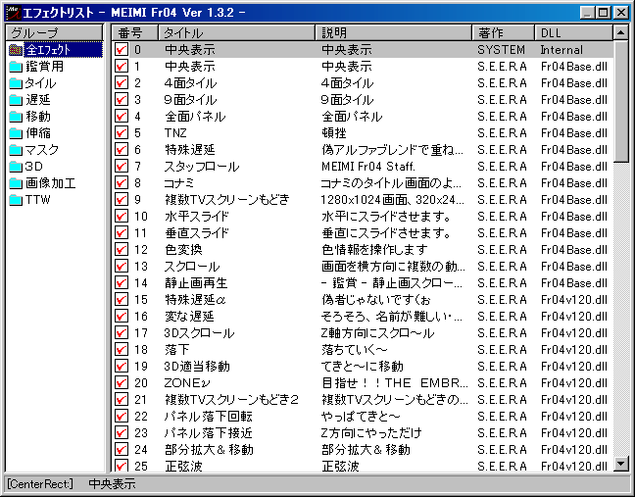Click description MEIMI Fr04 Staff.
Viewport: 635px width, 497px height.
pyautogui.click(x=368, y=167)
